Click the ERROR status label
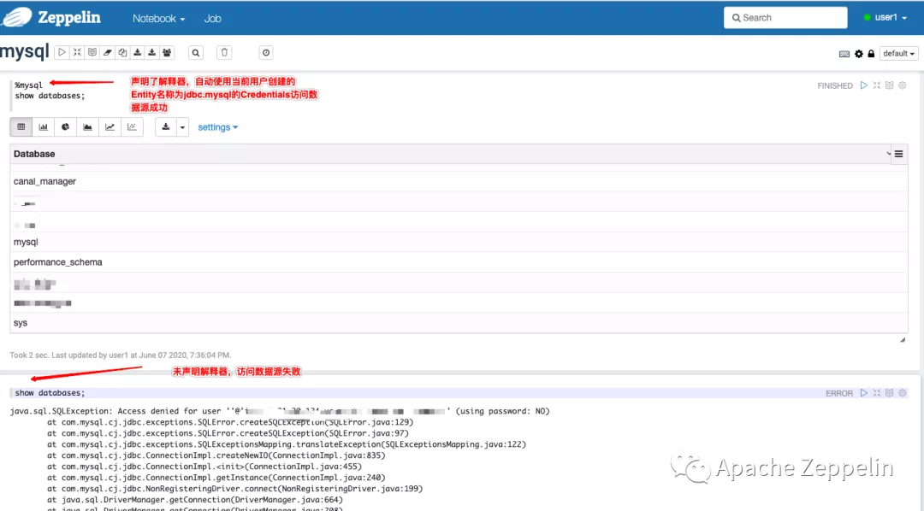The width and height of the screenshot is (924, 511). point(838,393)
